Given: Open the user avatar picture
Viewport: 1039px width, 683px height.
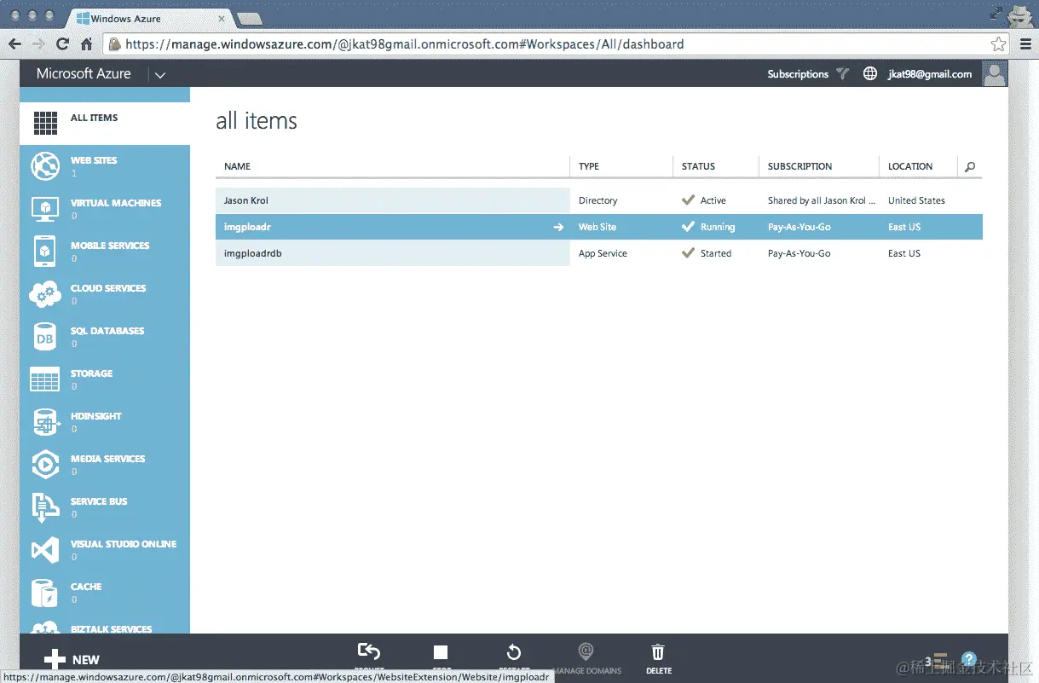Looking at the screenshot, I should point(995,74).
